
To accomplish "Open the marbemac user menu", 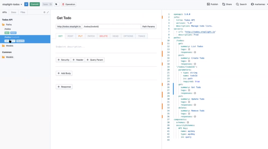I will pyautogui.click(x=259, y=4).
